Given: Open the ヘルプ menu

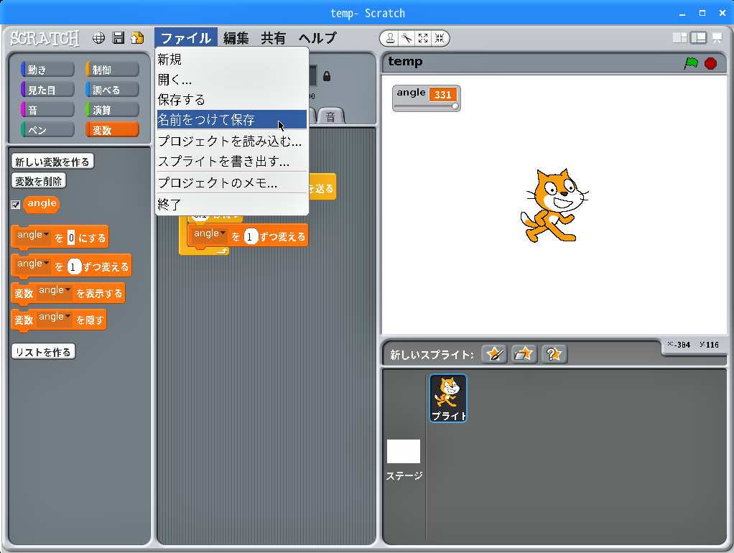Looking at the screenshot, I should coord(317,38).
